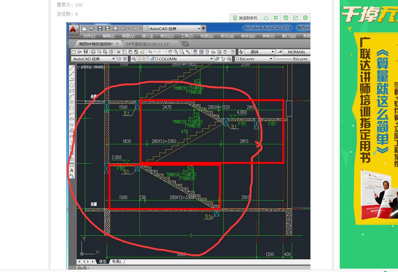Viewport: 398px width, 272px height.
Task: Click the Pan hand tool
Action: coord(170,52)
